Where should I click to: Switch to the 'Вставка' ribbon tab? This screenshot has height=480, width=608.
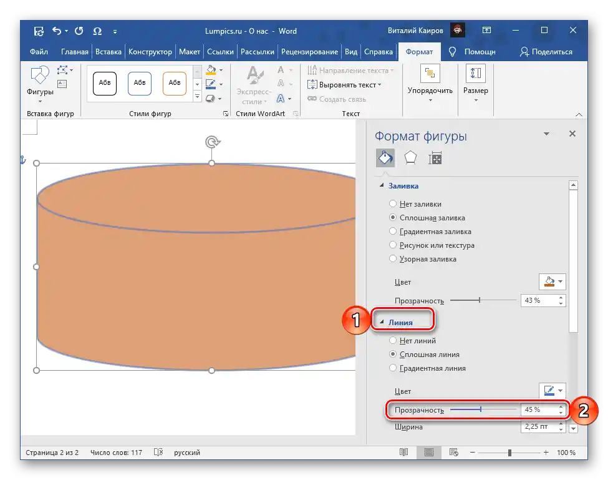coord(109,52)
